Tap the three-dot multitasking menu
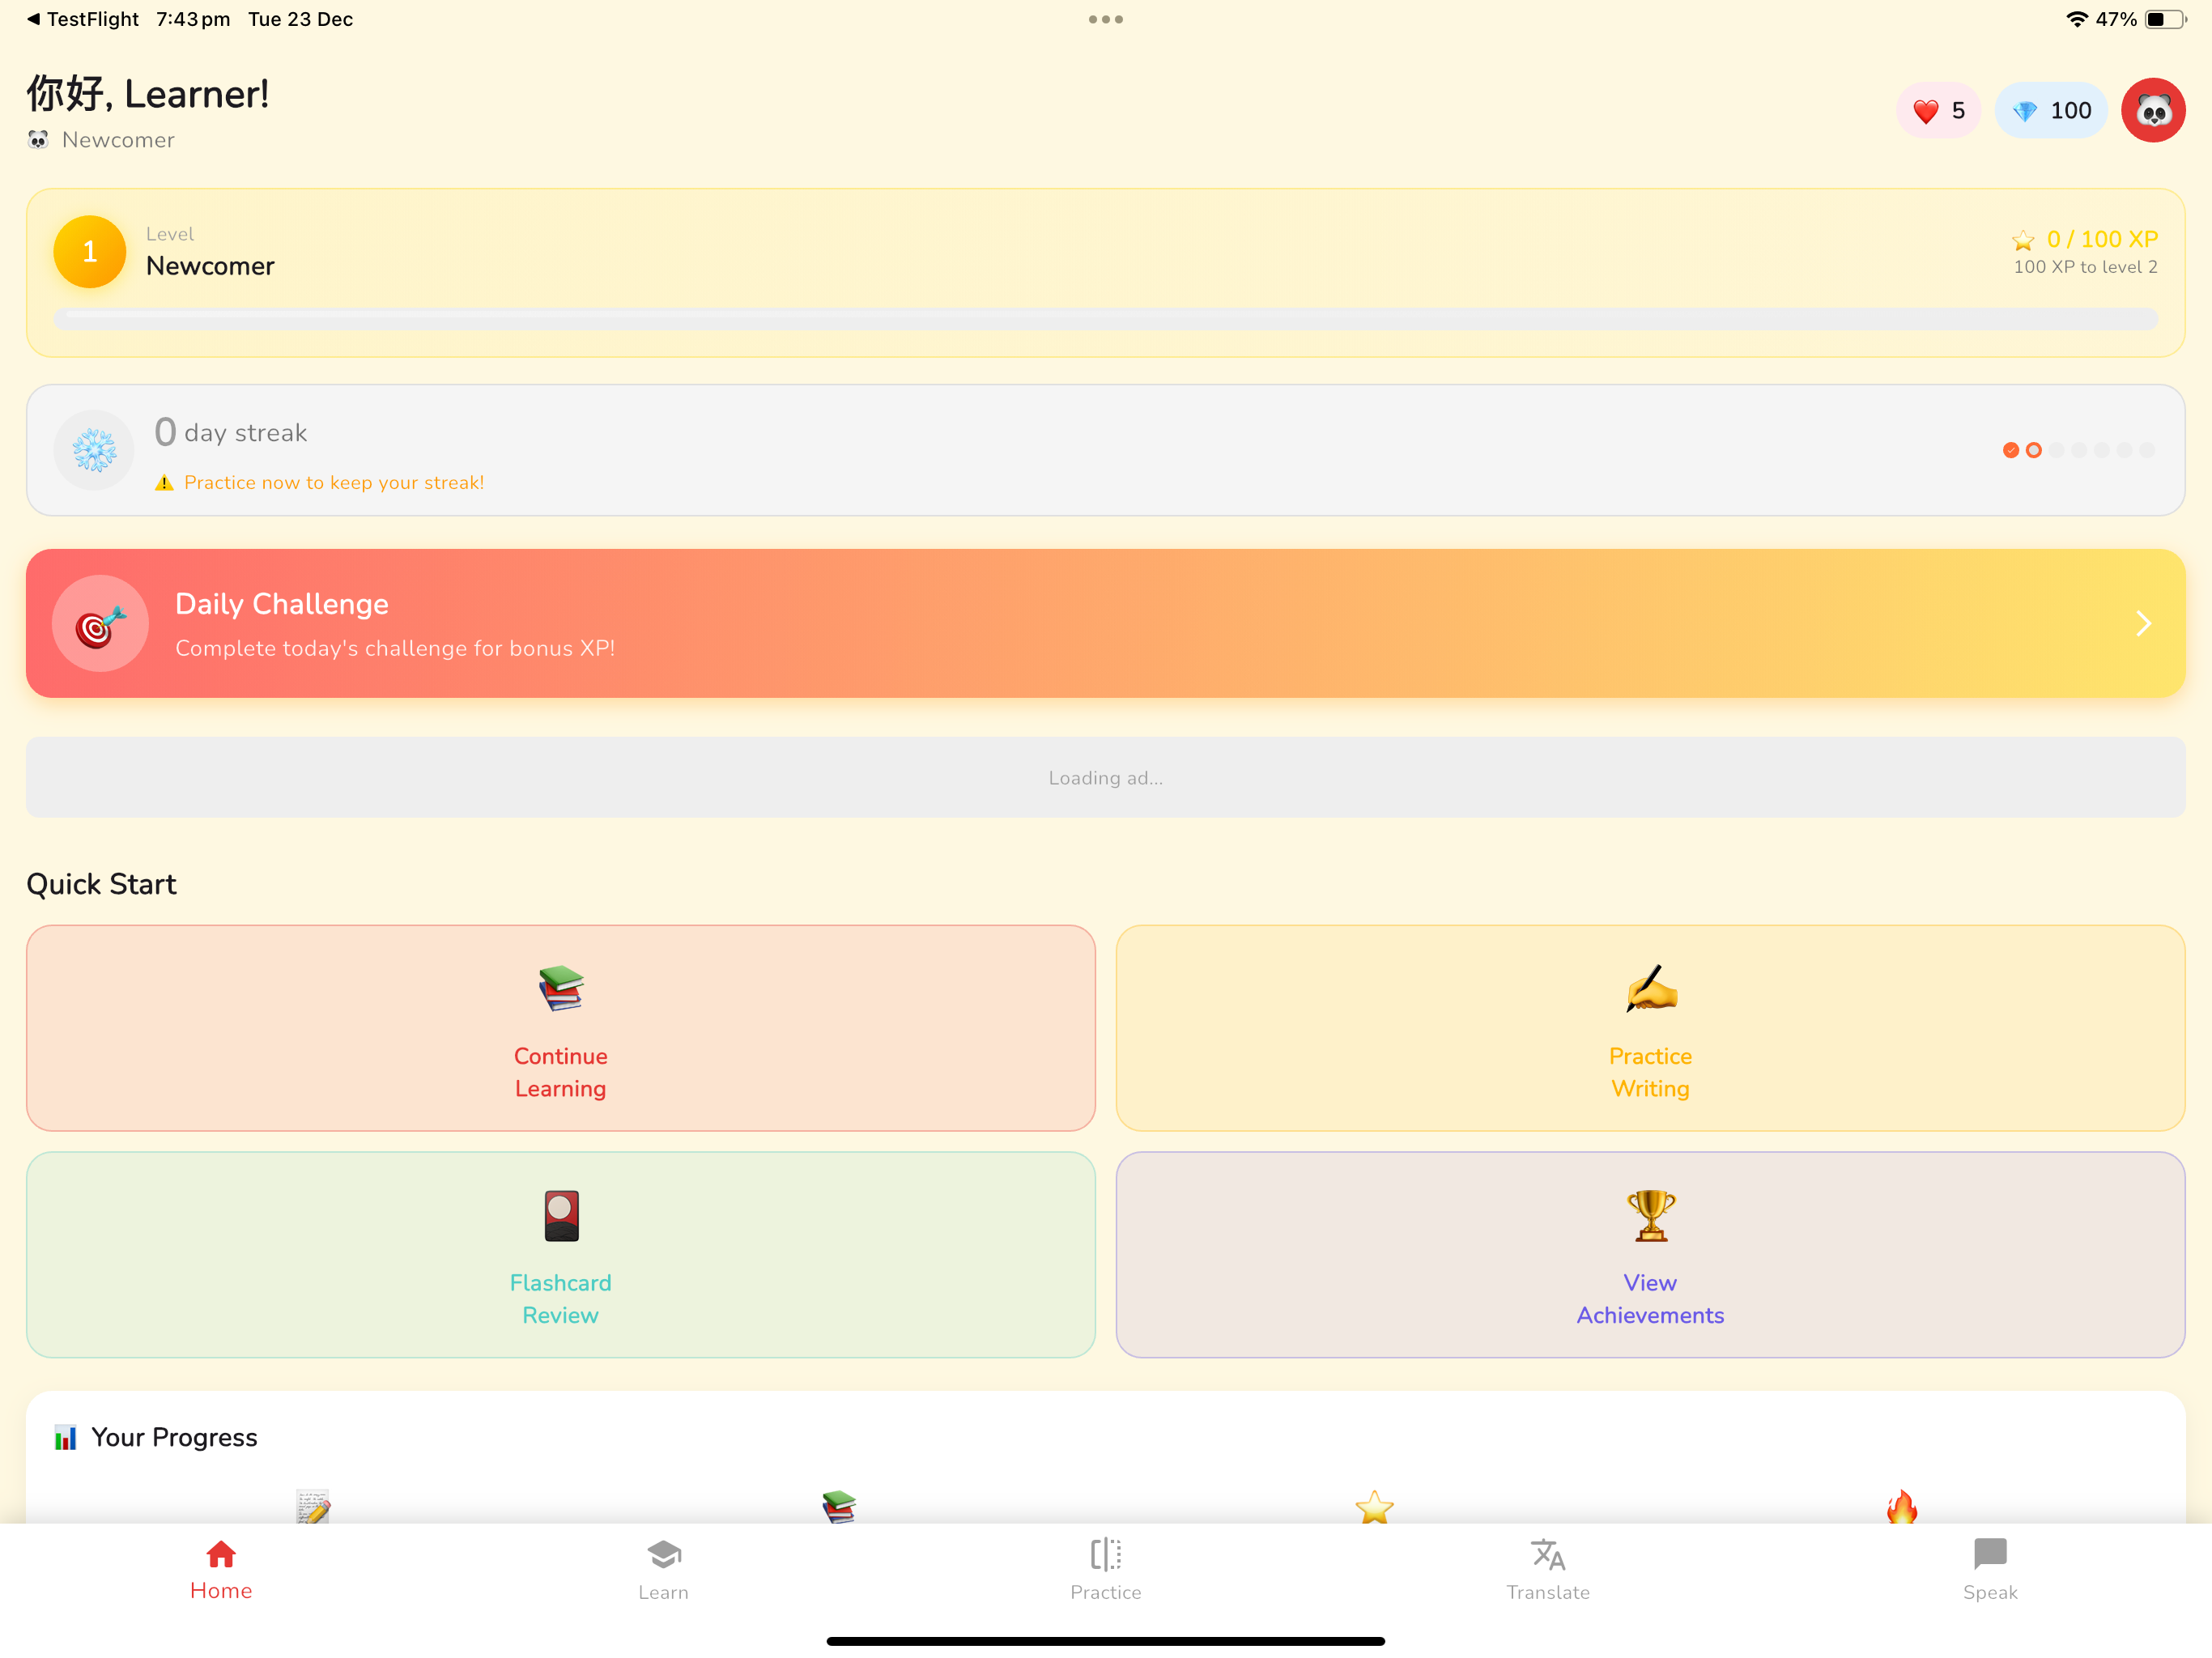The width and height of the screenshot is (2212, 1658). pyautogui.click(x=1105, y=19)
